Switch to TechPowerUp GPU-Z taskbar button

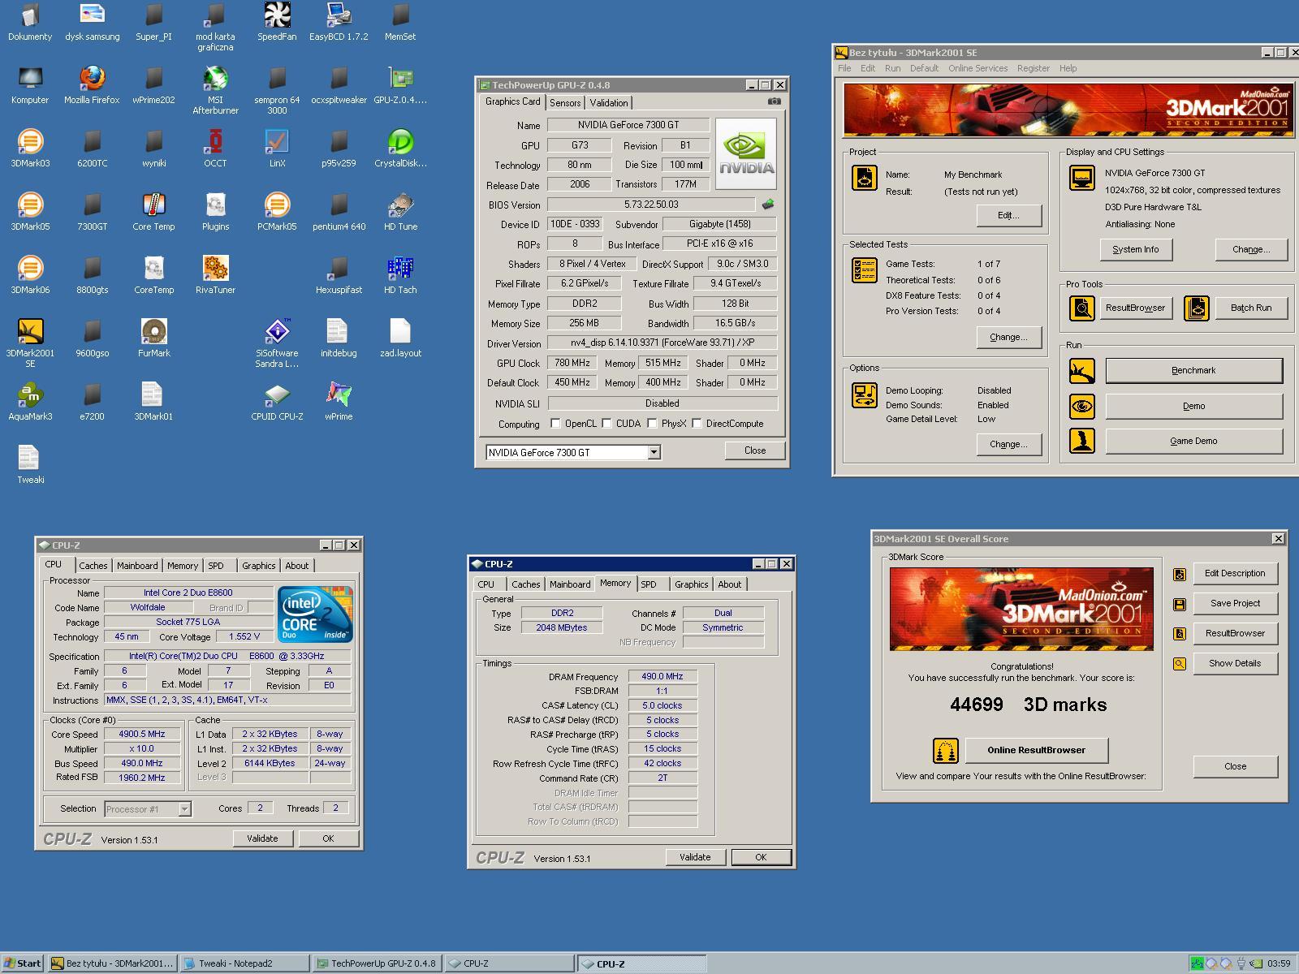coord(377,963)
